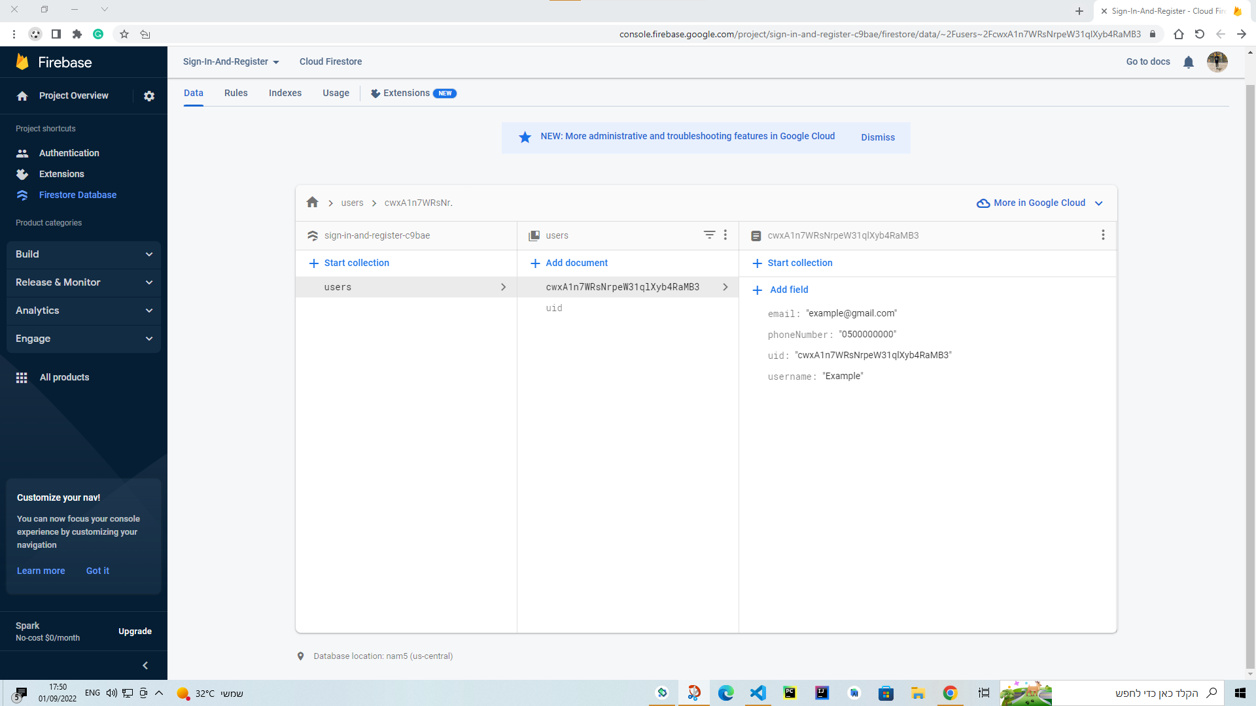Open the Sign-In-And-Register project dropdown
This screenshot has width=1256, height=706.
click(x=230, y=61)
